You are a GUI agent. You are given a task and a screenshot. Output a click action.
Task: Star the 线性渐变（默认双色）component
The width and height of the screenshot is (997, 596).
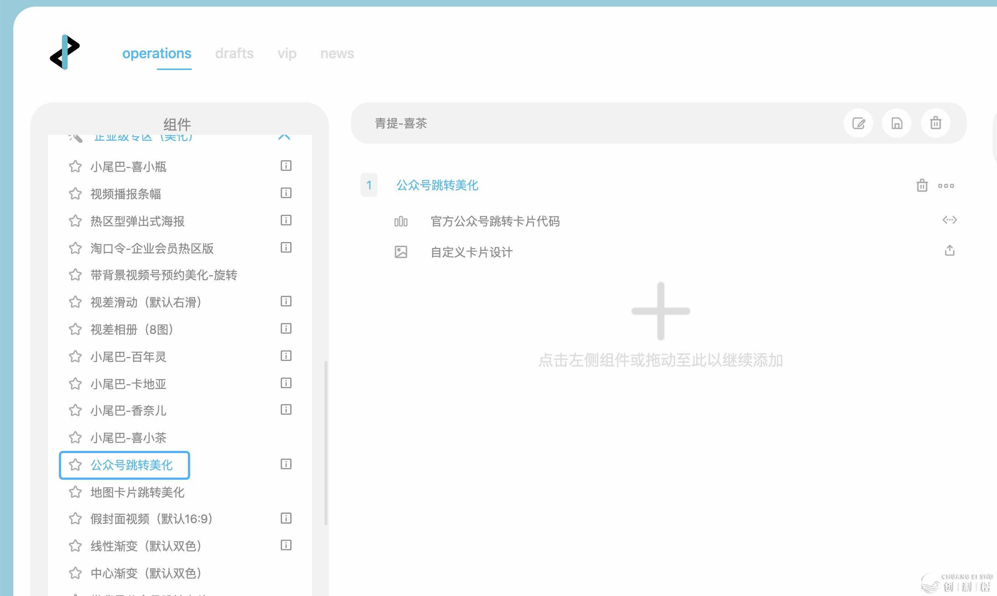coord(75,546)
